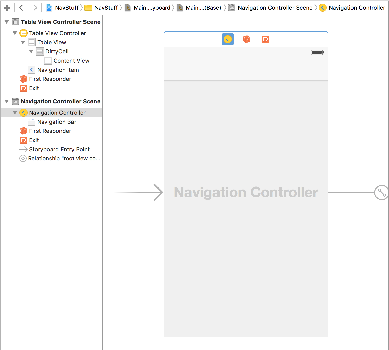Expand the Content View row under DirtyCell
This screenshot has width=389, height=350.
click(48, 61)
